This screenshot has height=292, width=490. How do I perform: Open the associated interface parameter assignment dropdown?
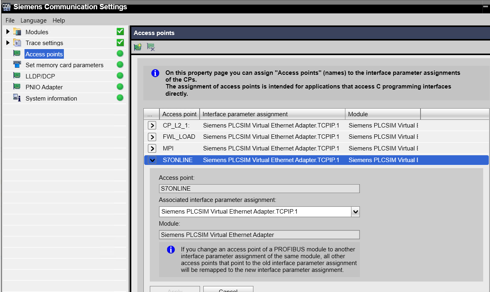pos(355,212)
